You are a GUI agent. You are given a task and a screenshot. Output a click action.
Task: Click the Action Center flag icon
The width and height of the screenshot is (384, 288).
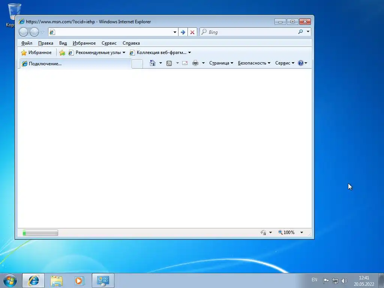[326, 280]
